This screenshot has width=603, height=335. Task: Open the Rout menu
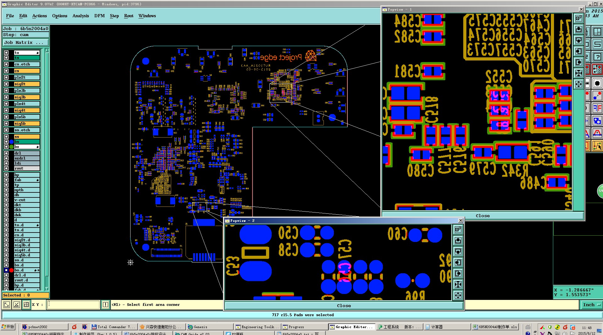pos(129,16)
